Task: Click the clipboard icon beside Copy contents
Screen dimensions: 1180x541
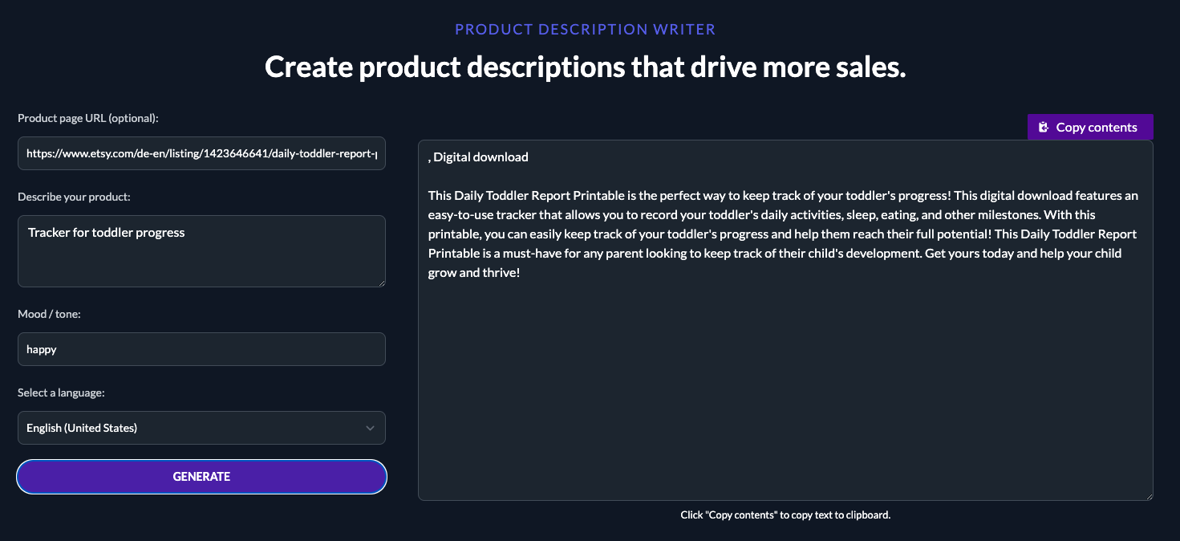Action: coord(1043,128)
